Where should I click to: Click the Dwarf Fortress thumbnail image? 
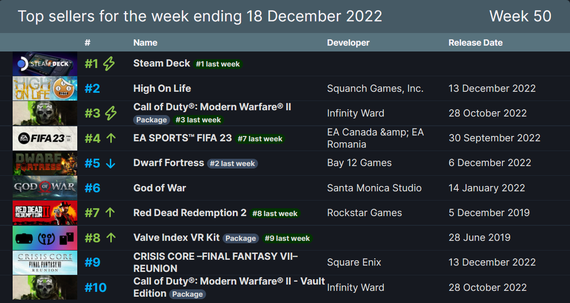pos(45,163)
